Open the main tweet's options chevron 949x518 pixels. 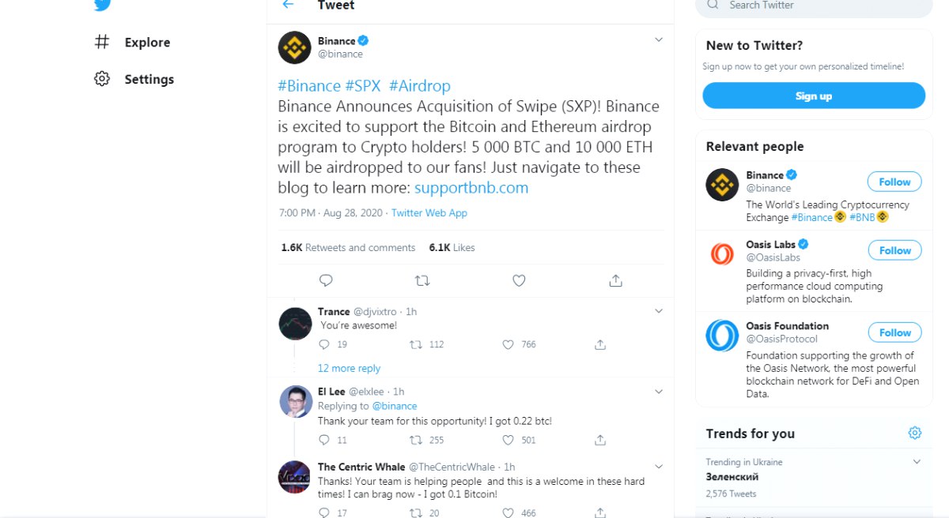[x=659, y=39]
